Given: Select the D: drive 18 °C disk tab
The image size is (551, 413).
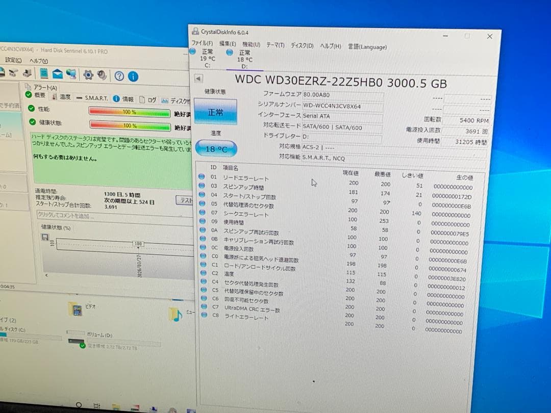Looking at the screenshot, I should [x=244, y=59].
